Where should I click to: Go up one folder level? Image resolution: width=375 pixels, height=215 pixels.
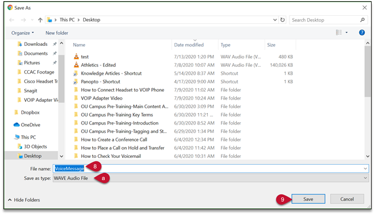[x=40, y=20]
